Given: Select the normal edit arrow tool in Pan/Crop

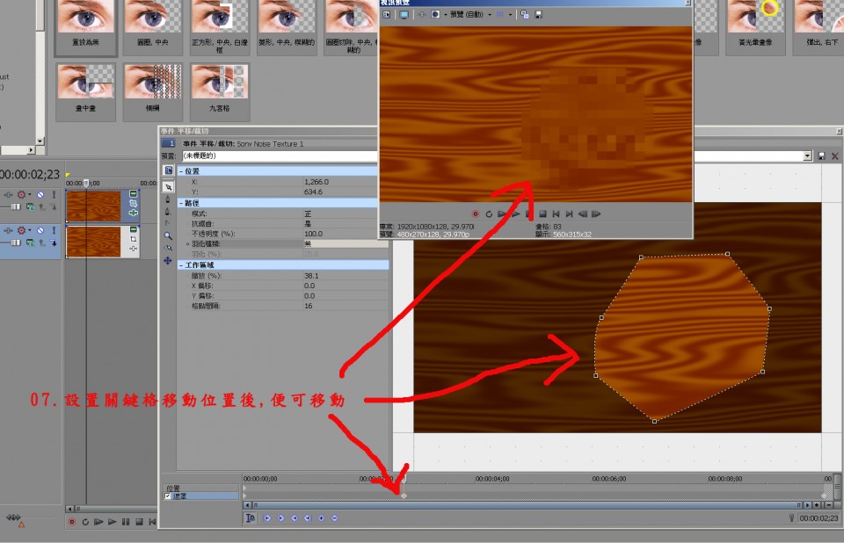Looking at the screenshot, I should click(169, 187).
